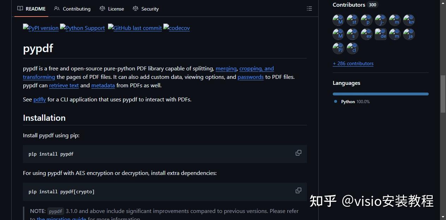The width and height of the screenshot is (446, 220).
Task: Open the Contributors heading link
Action: tap(349, 5)
